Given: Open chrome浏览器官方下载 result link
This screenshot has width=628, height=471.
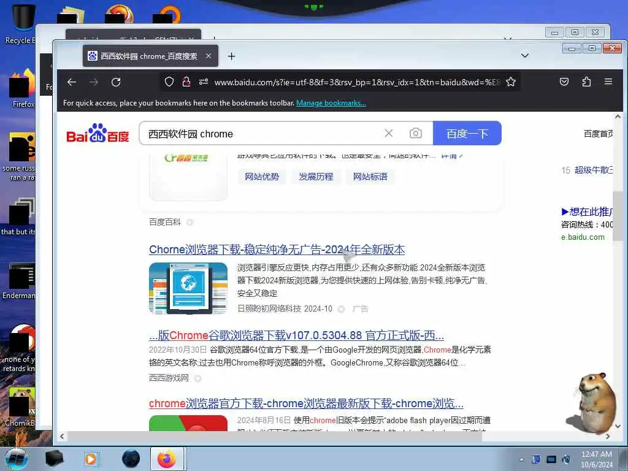Looking at the screenshot, I should [x=306, y=404].
